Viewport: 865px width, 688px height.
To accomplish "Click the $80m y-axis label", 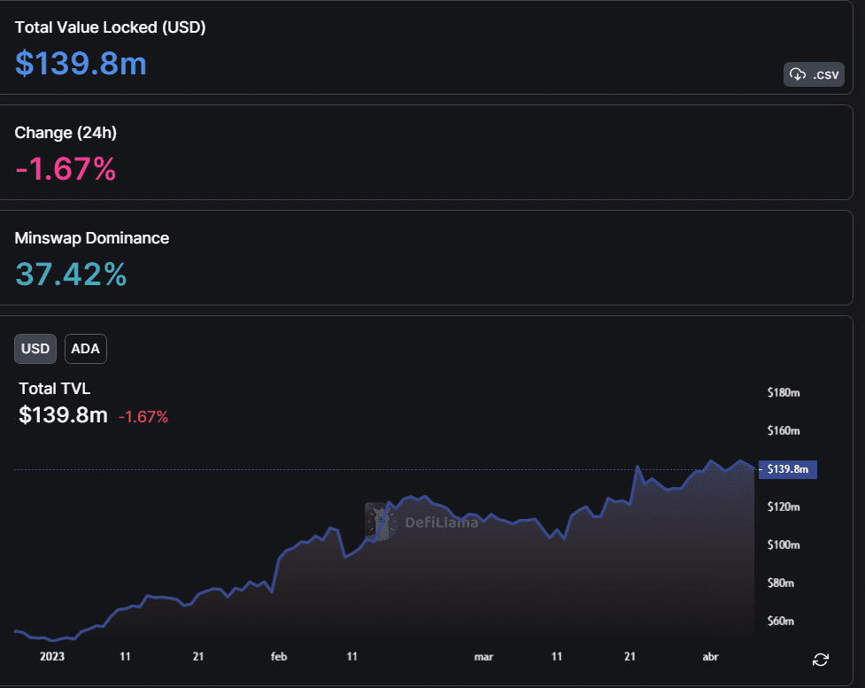I will click(781, 583).
